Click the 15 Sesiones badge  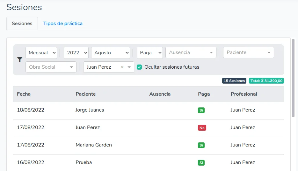(x=234, y=81)
